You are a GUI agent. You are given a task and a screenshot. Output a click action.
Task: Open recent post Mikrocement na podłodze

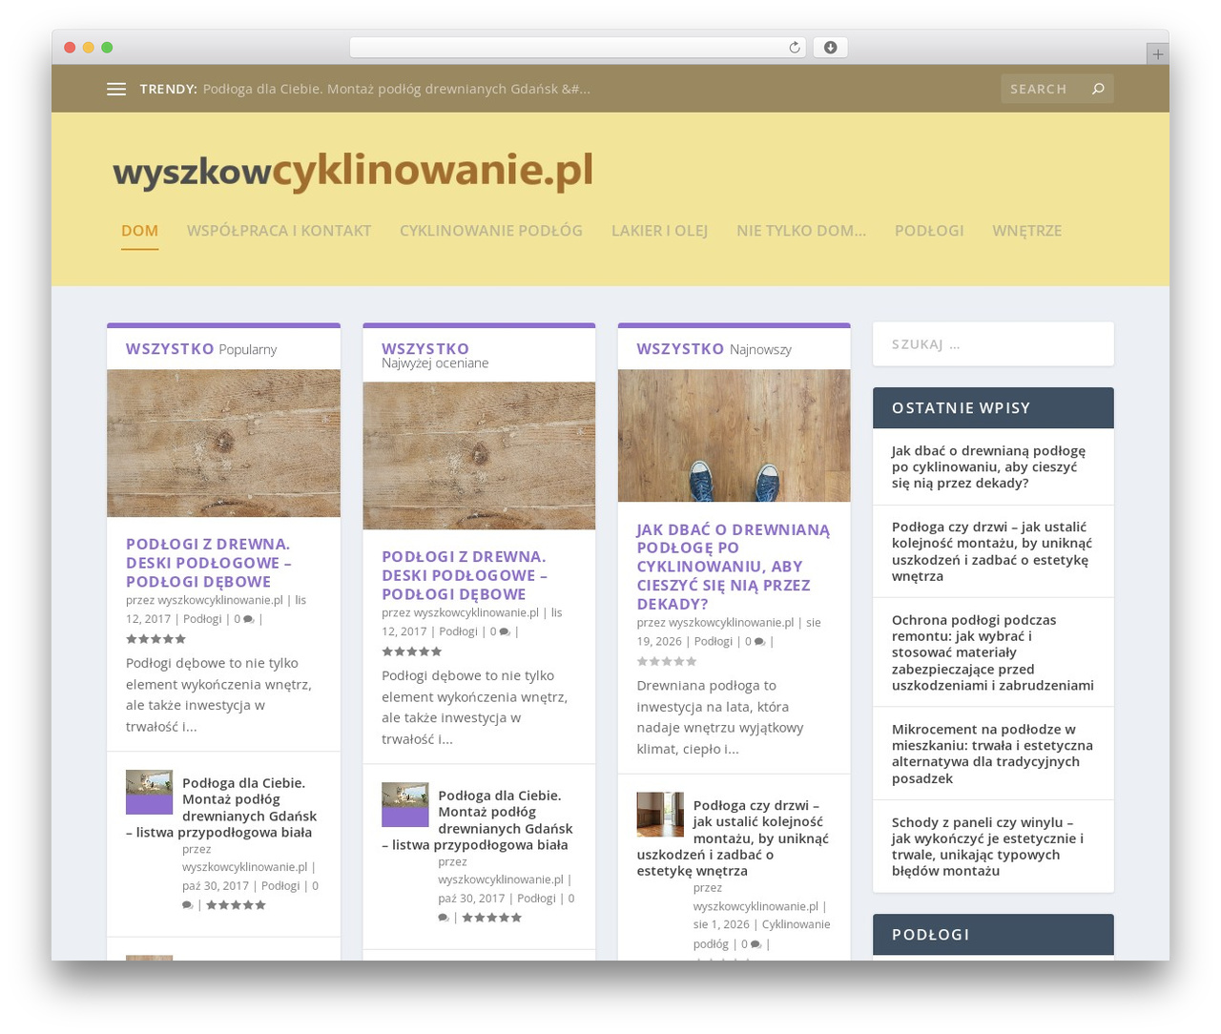992,754
